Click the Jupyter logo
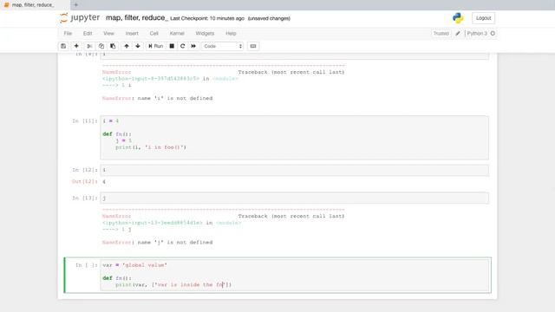This screenshot has width=555, height=312. (x=80, y=17)
